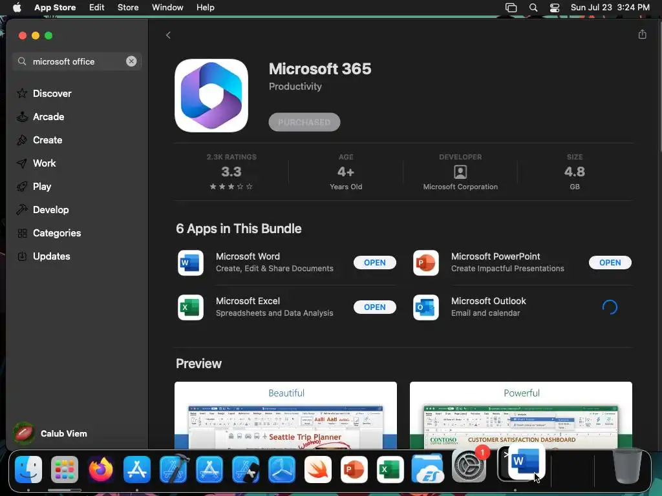Click the Microsoft Outlook bundle icon
This screenshot has height=496, width=662.
425,307
